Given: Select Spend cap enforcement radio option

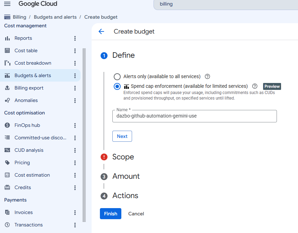Looking at the screenshot, I should (117, 86).
